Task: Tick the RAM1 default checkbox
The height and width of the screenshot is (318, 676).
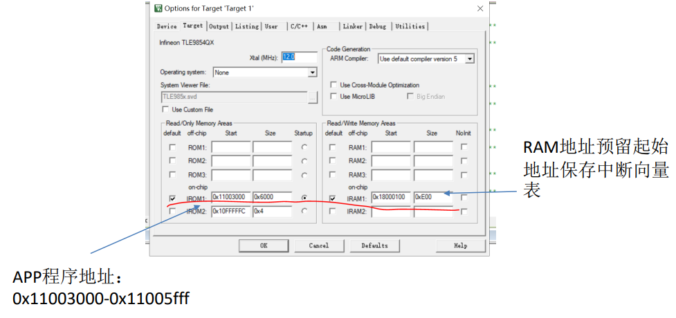Action: [x=332, y=147]
